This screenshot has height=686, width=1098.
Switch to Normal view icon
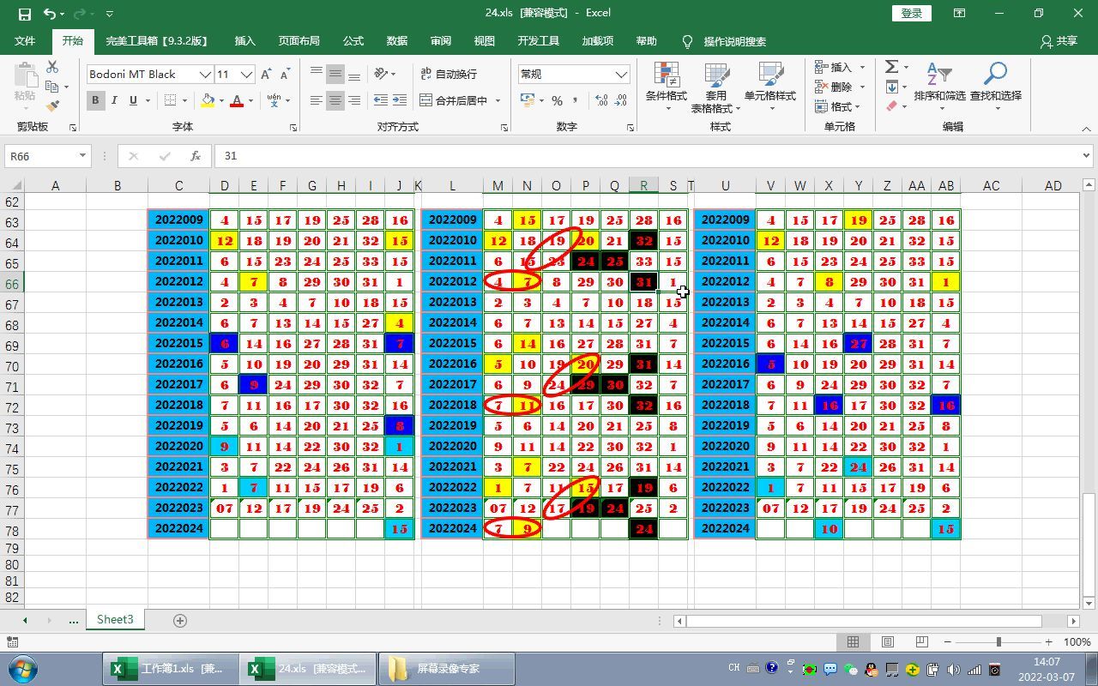pos(854,641)
